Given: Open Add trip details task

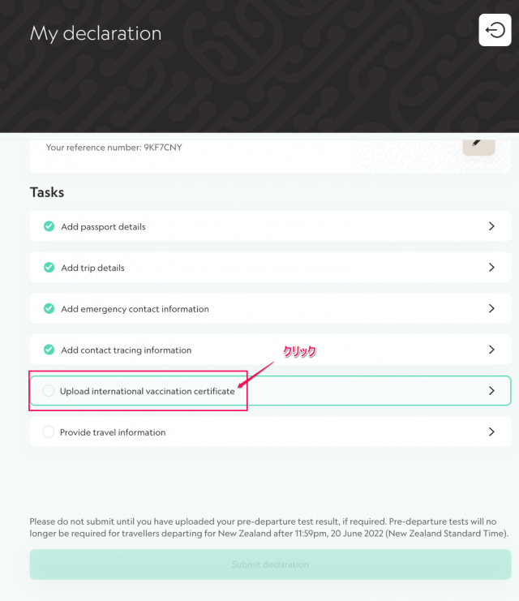Looking at the screenshot, I should pyautogui.click(x=270, y=267).
